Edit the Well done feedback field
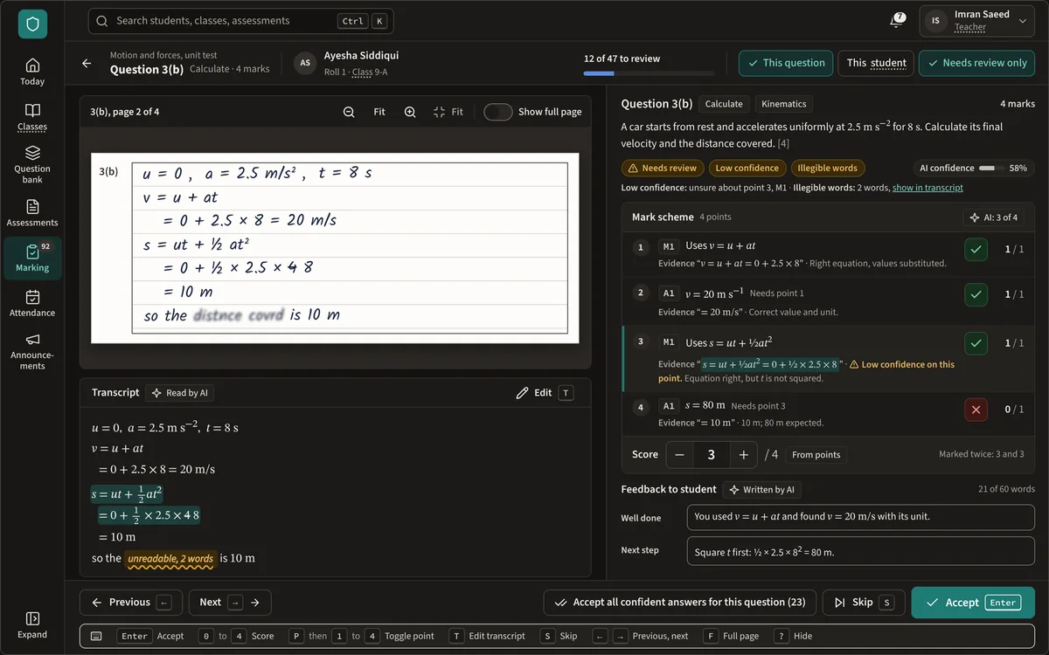Viewport: 1049px width, 655px height. (861, 517)
